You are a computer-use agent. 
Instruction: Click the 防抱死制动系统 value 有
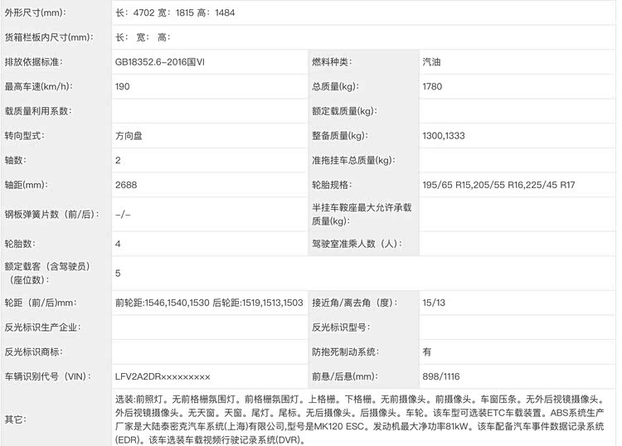(427, 351)
